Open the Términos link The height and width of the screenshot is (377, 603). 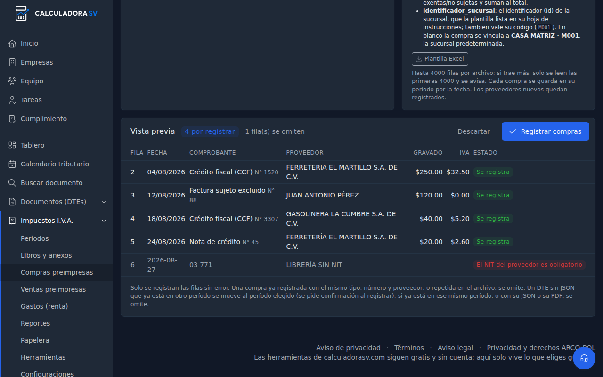(409, 348)
